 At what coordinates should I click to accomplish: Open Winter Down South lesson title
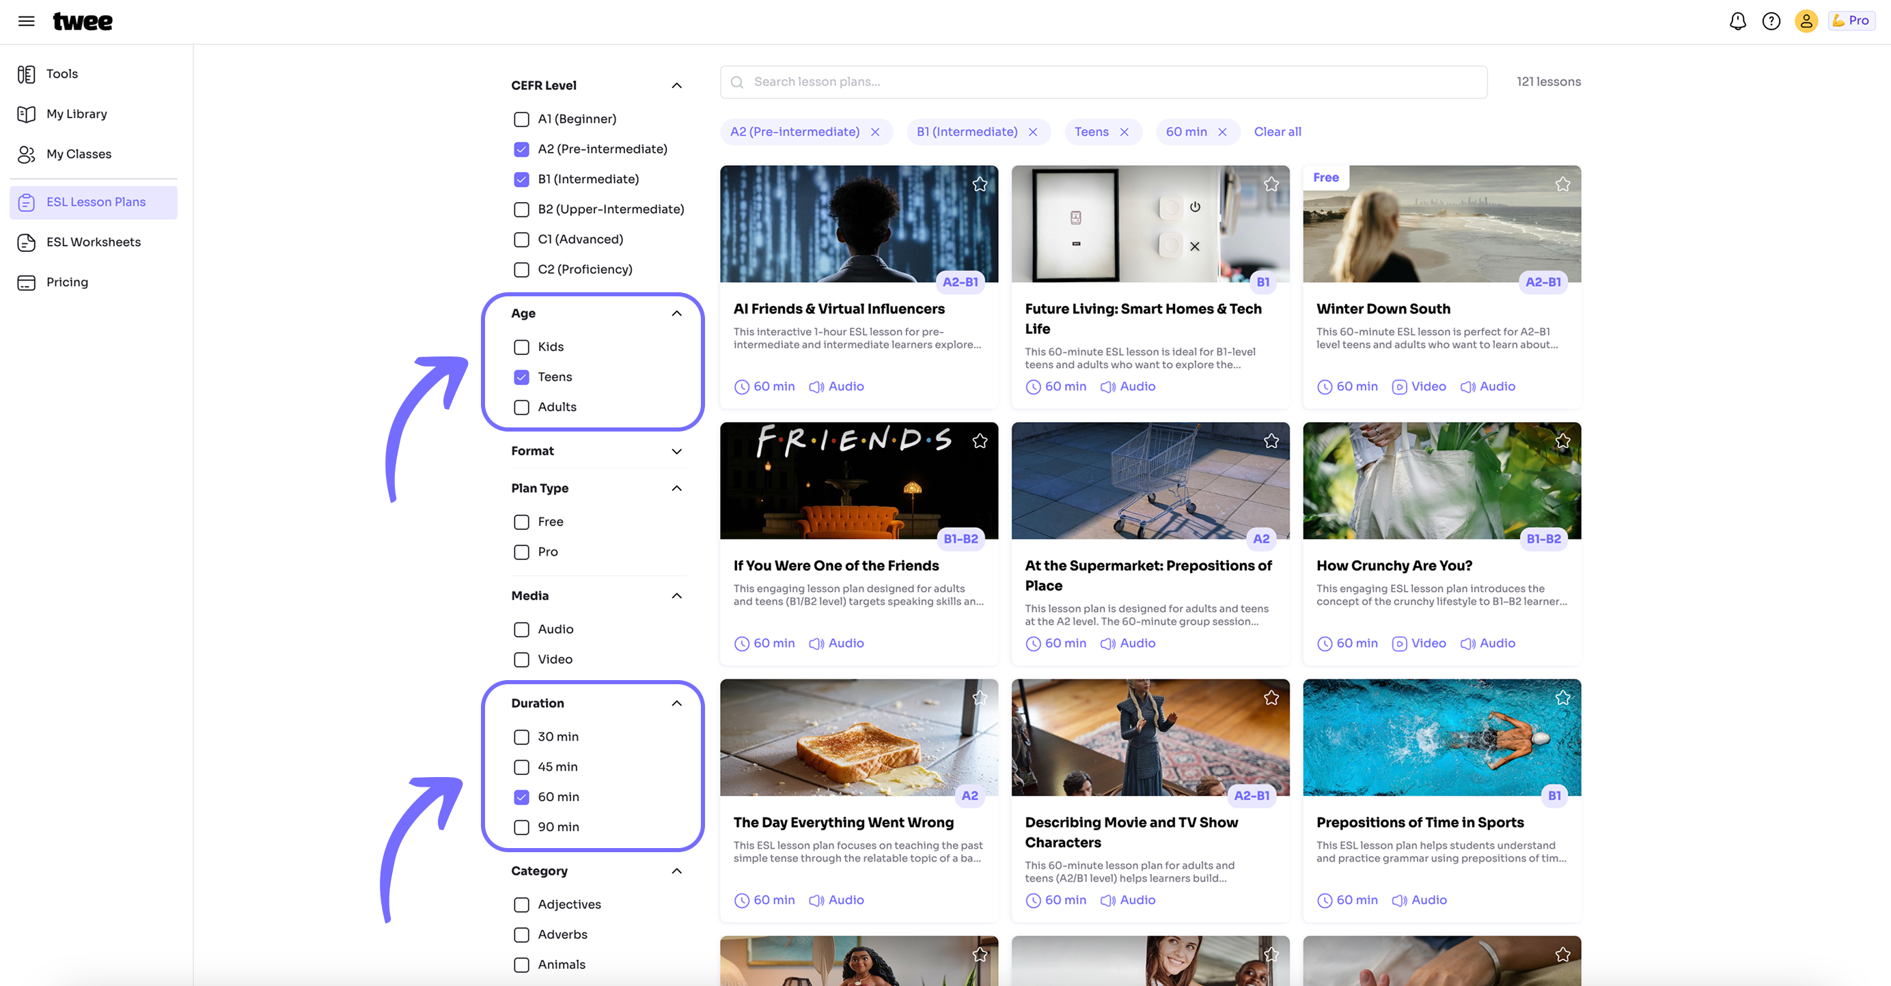point(1383,309)
